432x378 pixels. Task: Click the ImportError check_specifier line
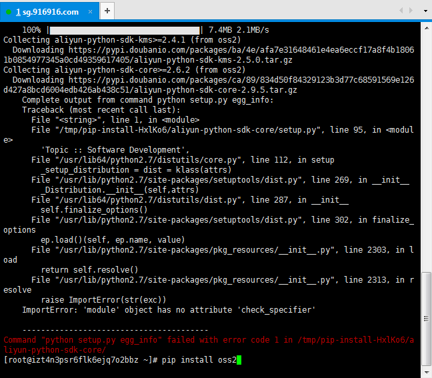[169, 310]
